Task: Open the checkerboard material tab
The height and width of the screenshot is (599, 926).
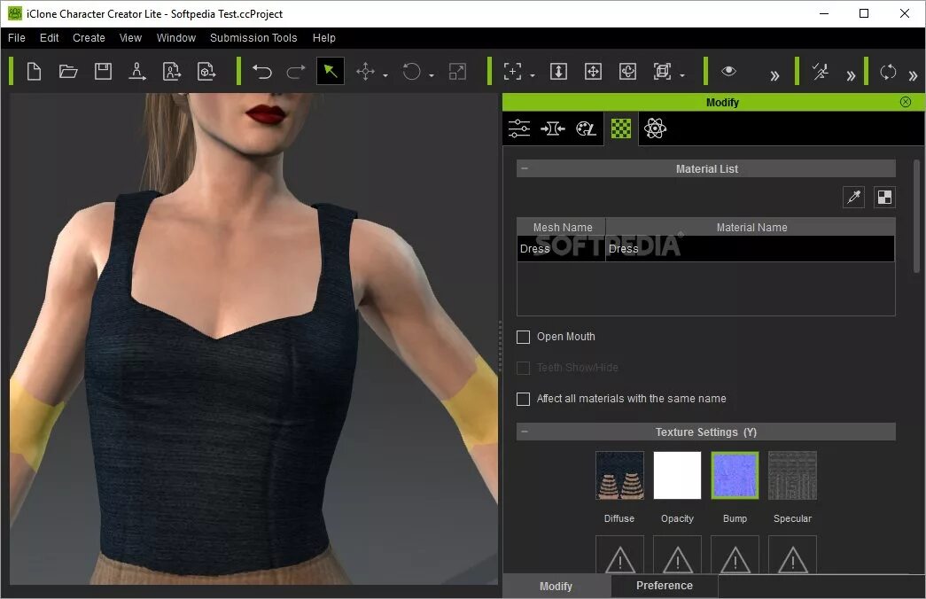Action: [x=620, y=128]
